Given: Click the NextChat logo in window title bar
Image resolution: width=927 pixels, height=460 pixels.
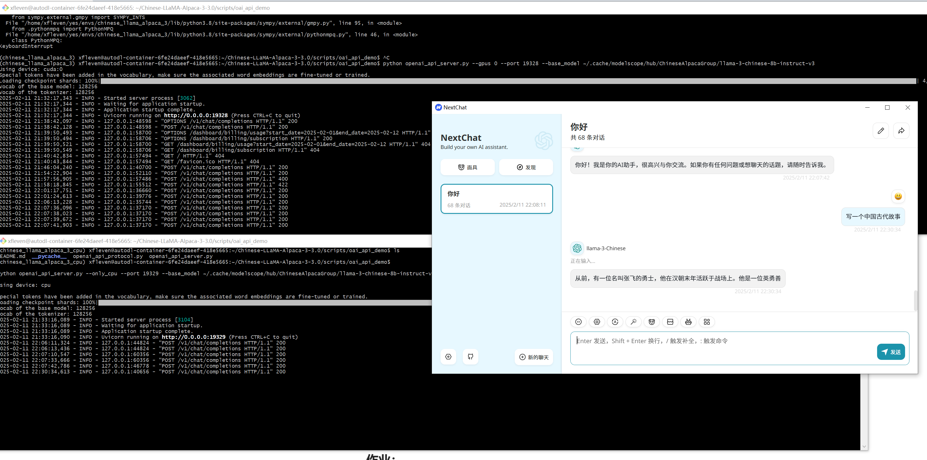Looking at the screenshot, I should tap(438, 107).
